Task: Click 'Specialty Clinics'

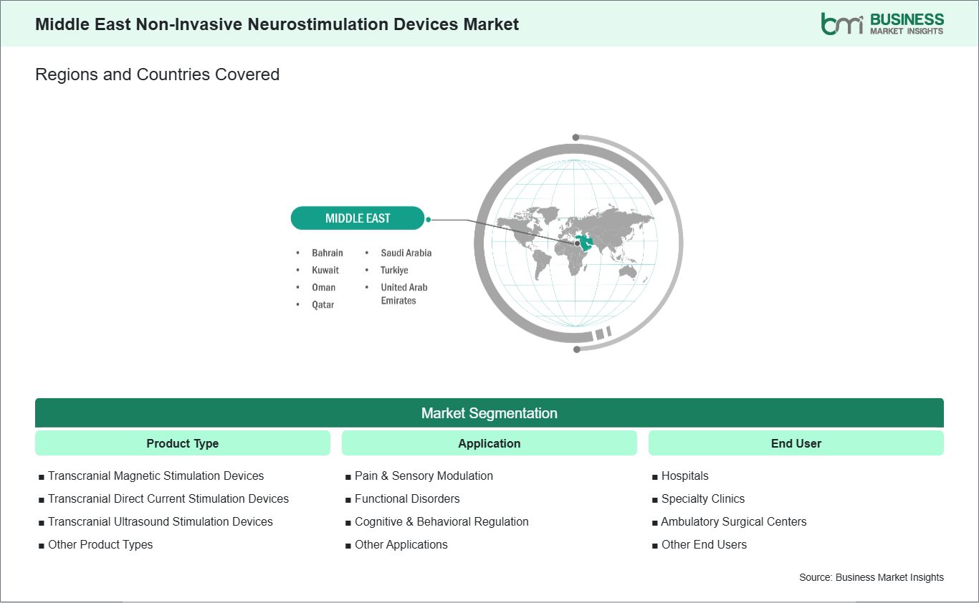Action: [703, 498]
